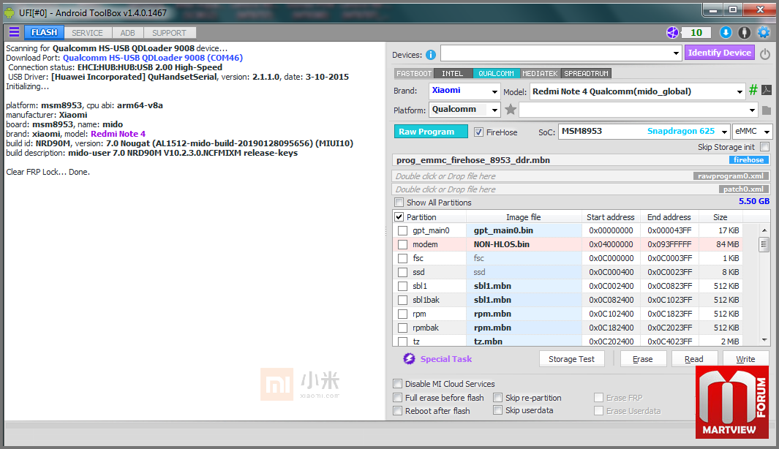The width and height of the screenshot is (779, 449).
Task: Click the tz.mbn image file cell
Action: coord(524,341)
